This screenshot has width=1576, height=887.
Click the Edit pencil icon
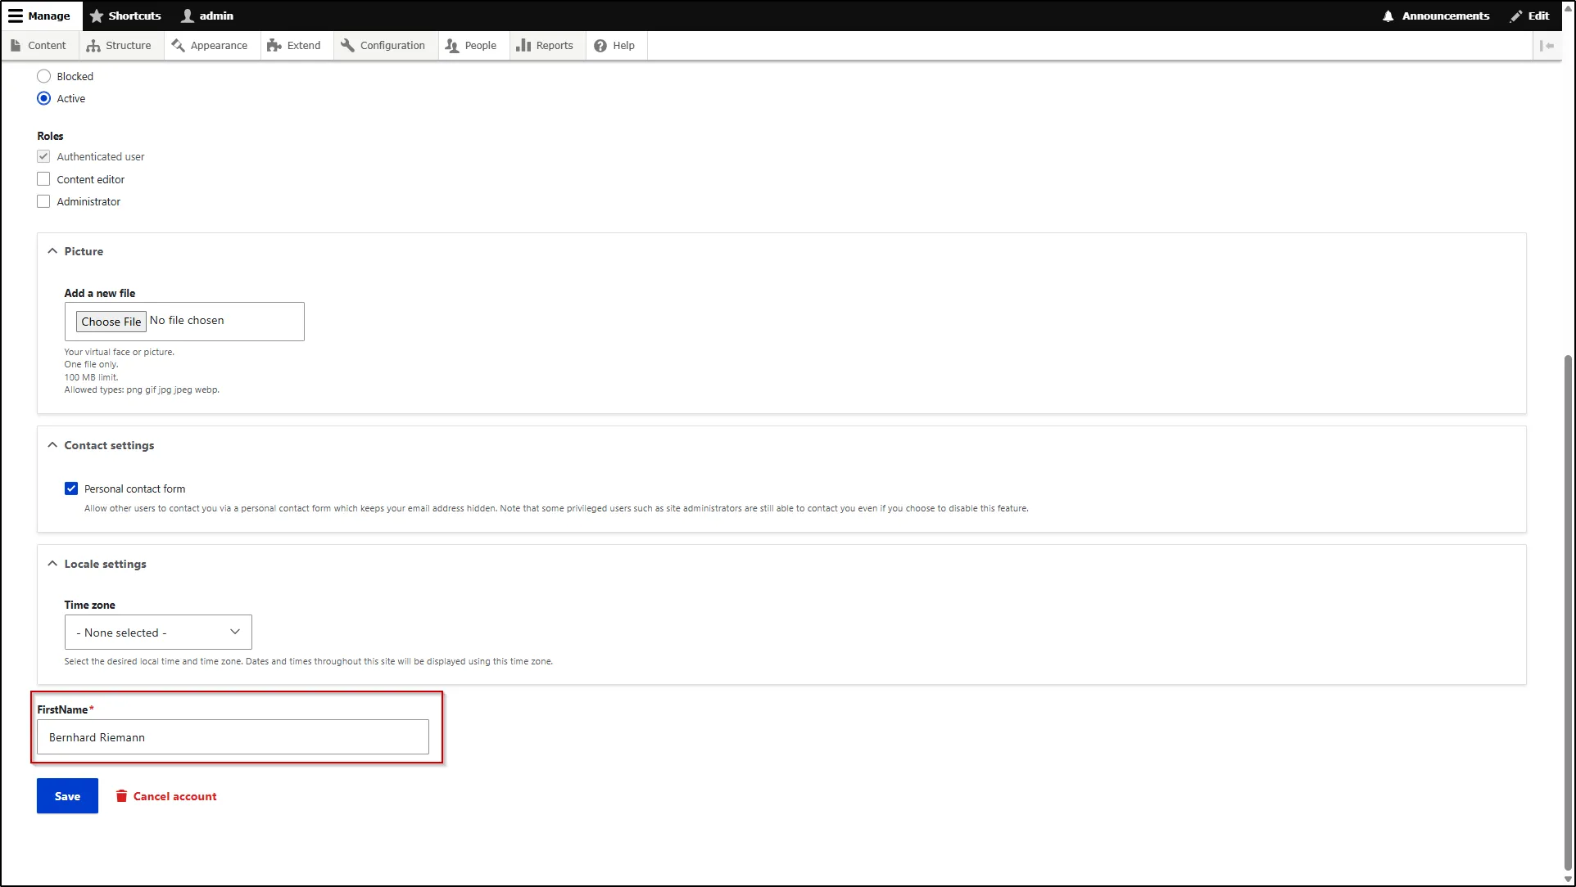pyautogui.click(x=1515, y=16)
